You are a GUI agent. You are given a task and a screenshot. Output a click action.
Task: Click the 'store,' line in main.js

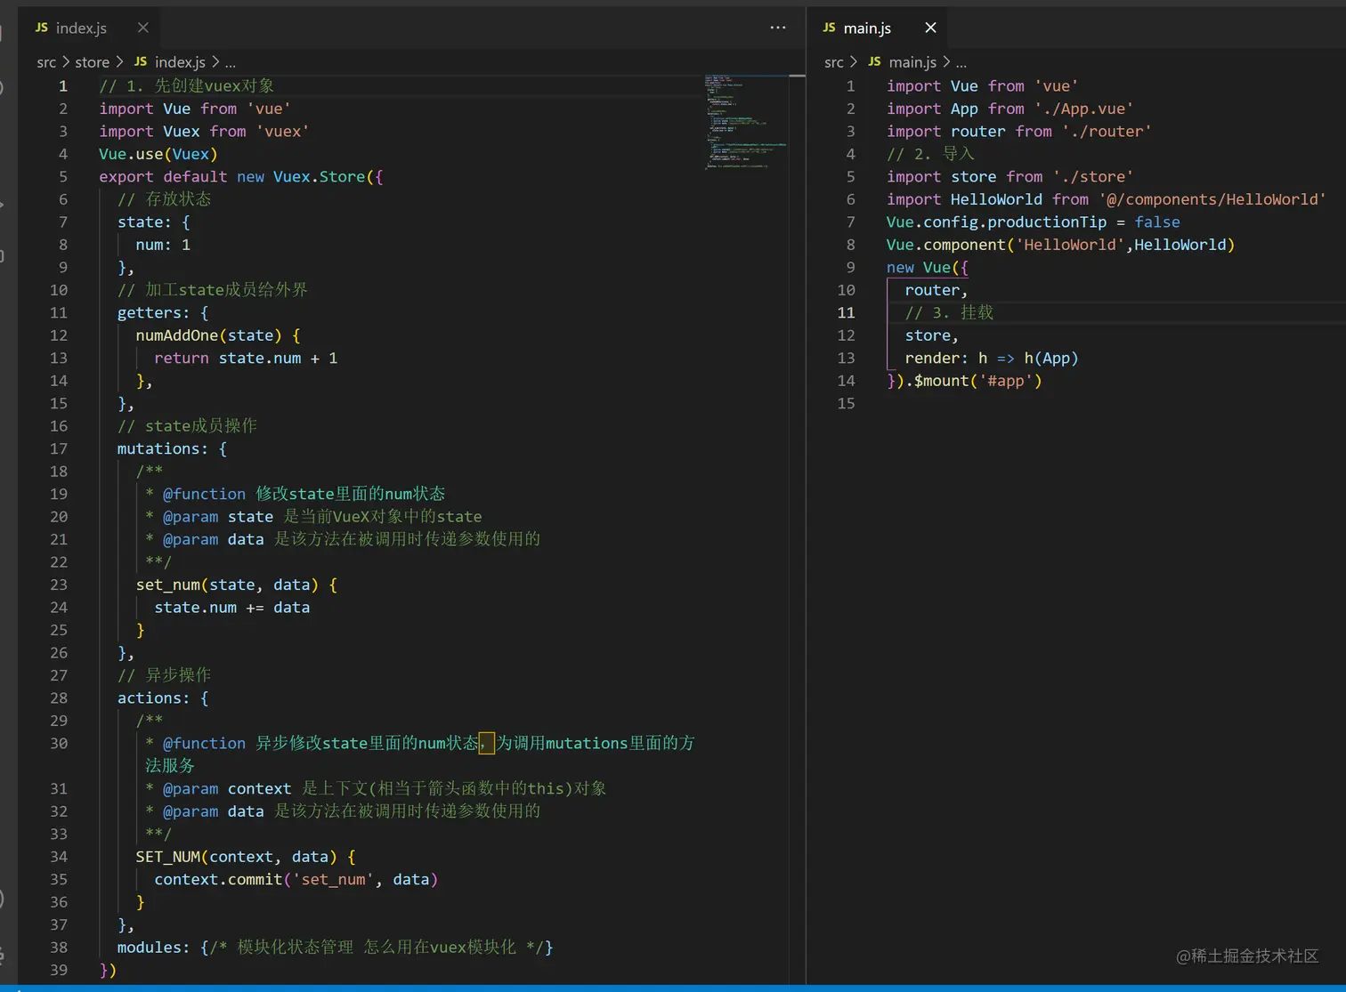pyautogui.click(x=932, y=335)
